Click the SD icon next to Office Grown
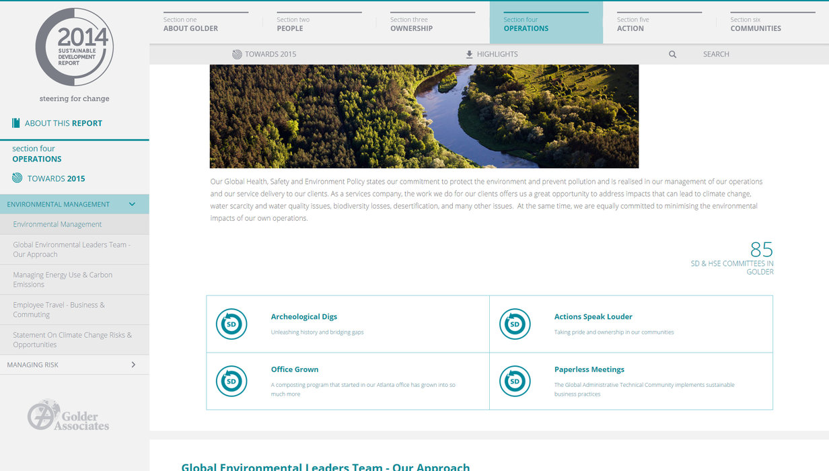The width and height of the screenshot is (829, 471). click(x=231, y=382)
